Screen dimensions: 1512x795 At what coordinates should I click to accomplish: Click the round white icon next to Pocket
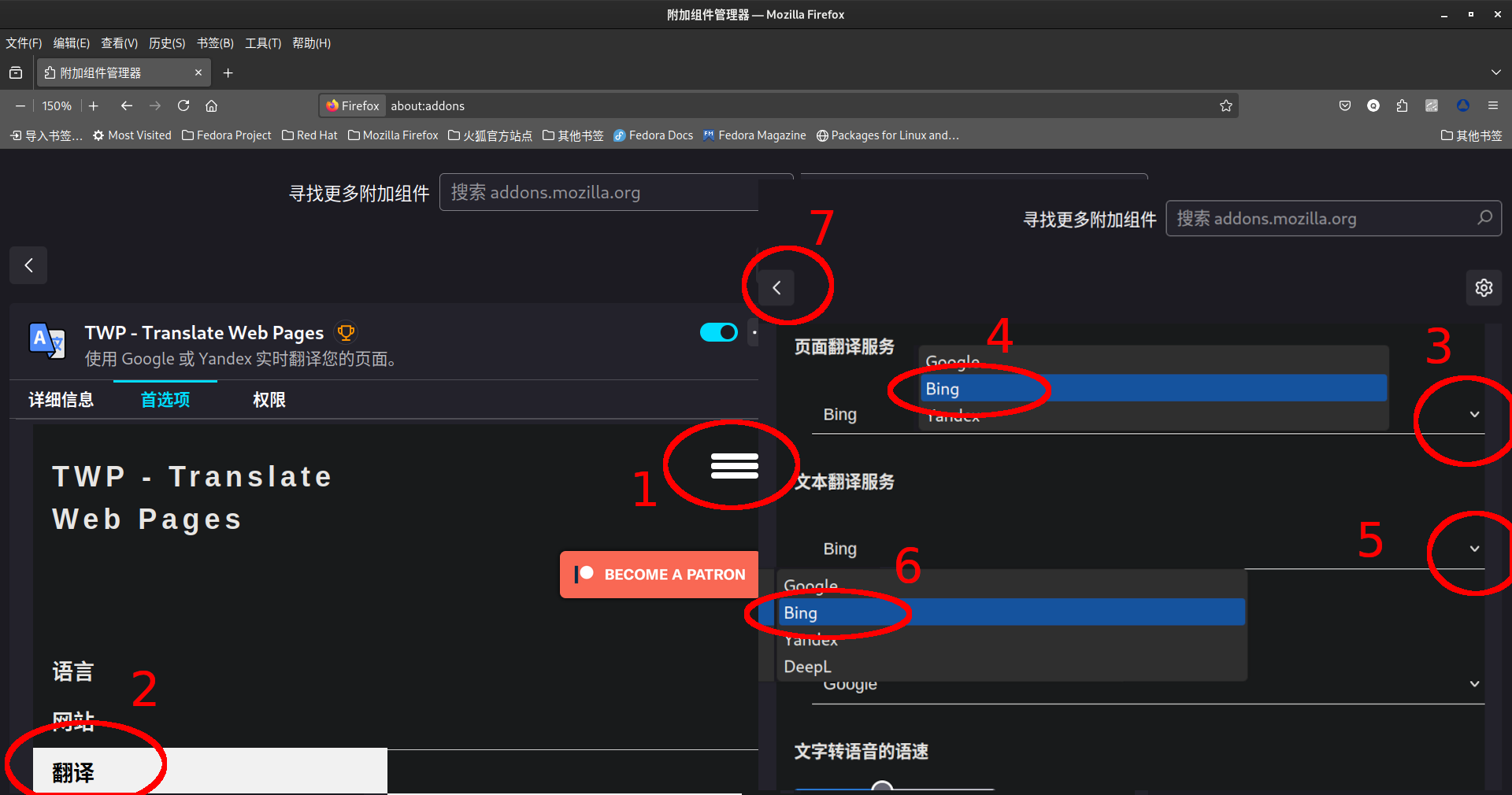[x=1373, y=105]
